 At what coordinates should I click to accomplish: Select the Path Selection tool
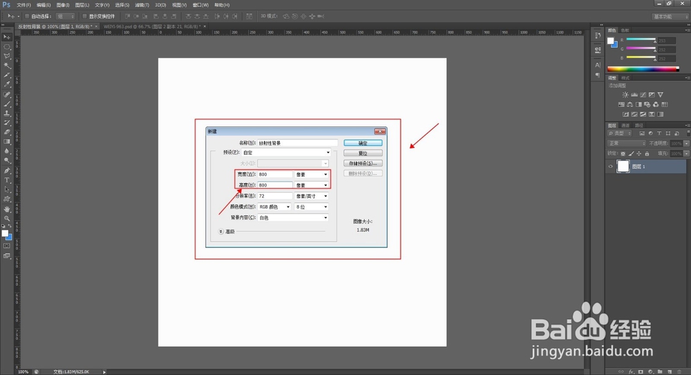click(x=7, y=189)
